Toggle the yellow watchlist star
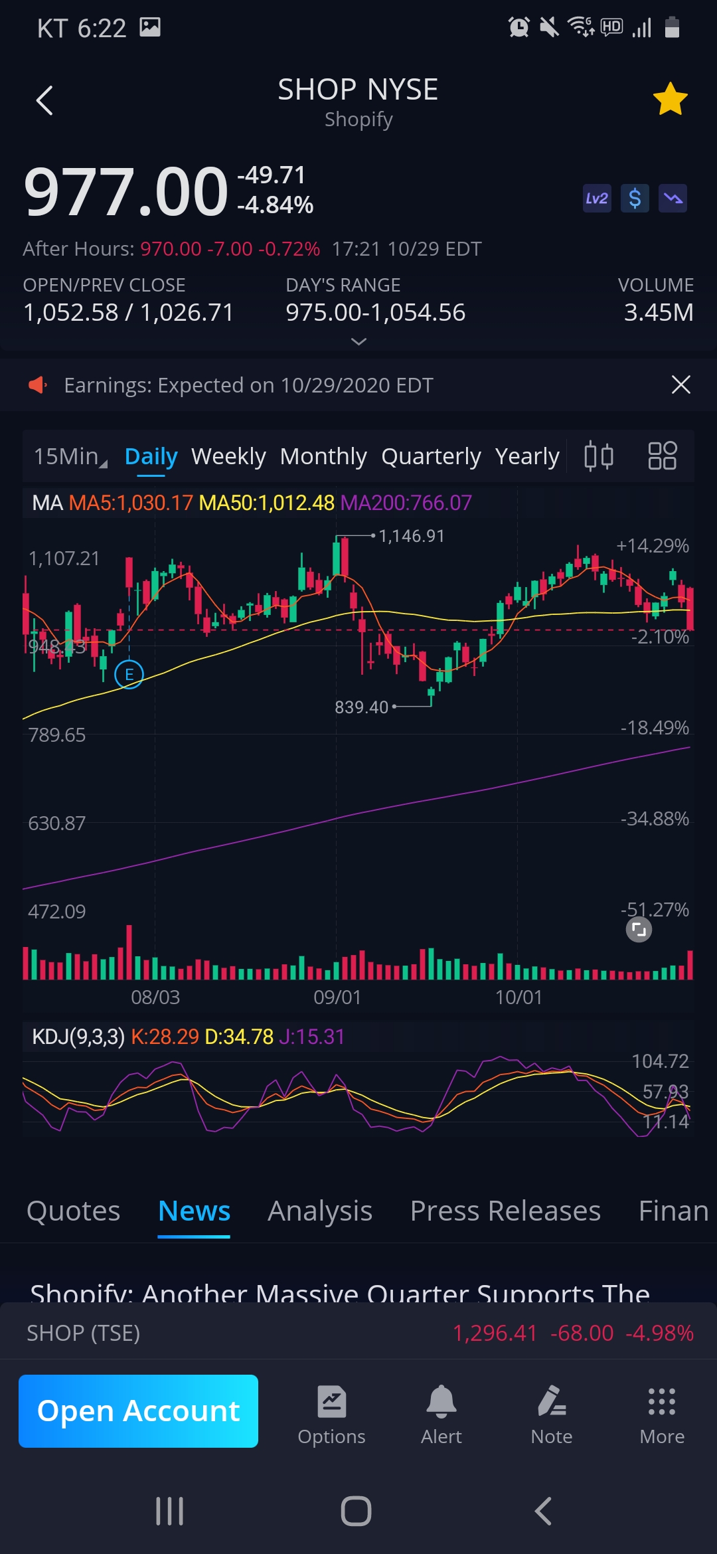 coord(670,100)
